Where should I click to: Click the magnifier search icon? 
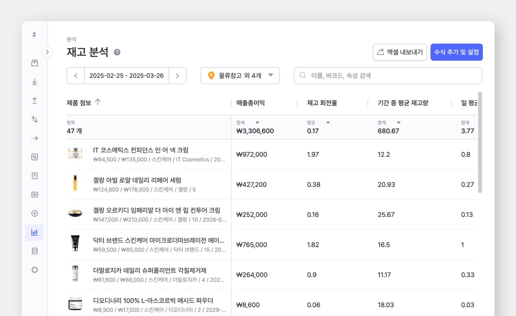303,76
